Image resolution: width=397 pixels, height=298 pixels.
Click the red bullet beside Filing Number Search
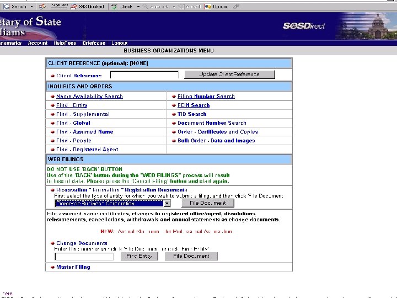click(x=174, y=97)
